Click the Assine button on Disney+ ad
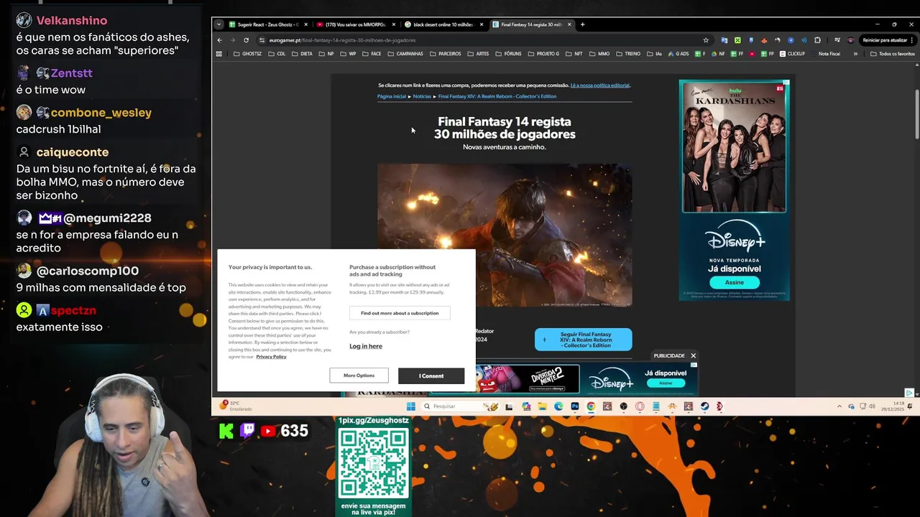This screenshot has width=920, height=517. (x=734, y=282)
